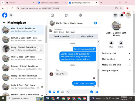Open three-dots menu on Jenny conversation
The height and width of the screenshot is (101, 135).
click(38, 49)
